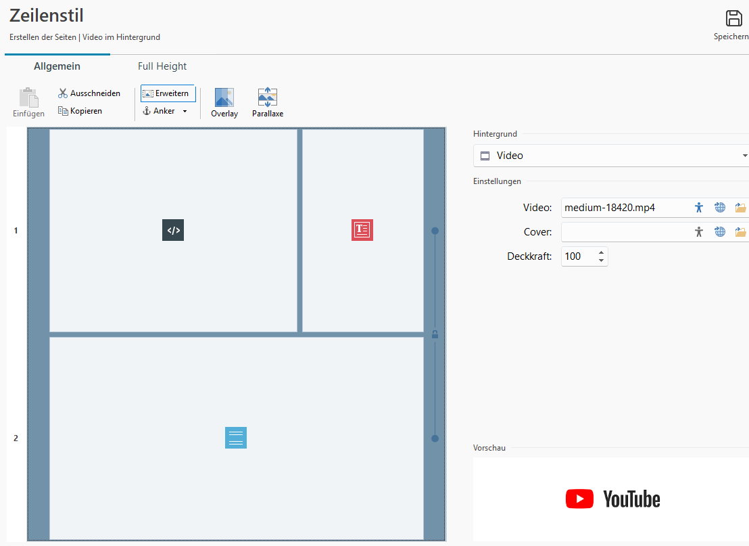The height and width of the screenshot is (546, 749).
Task: Click the accessibility icon in the Cover row
Action: (699, 232)
